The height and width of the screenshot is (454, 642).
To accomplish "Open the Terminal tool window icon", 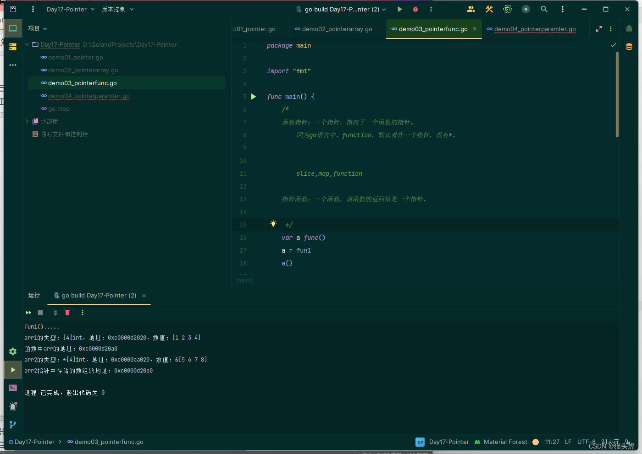I will 13,388.
